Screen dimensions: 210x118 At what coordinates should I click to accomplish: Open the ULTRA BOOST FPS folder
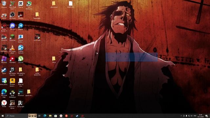tap(37, 71)
